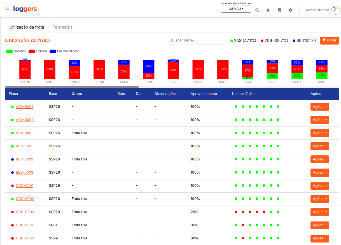Click the Loggers logo
Screen dimensions: 341x245
pos(25,9)
